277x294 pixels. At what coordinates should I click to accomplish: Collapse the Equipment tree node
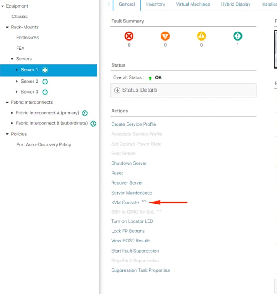tap(2, 6)
